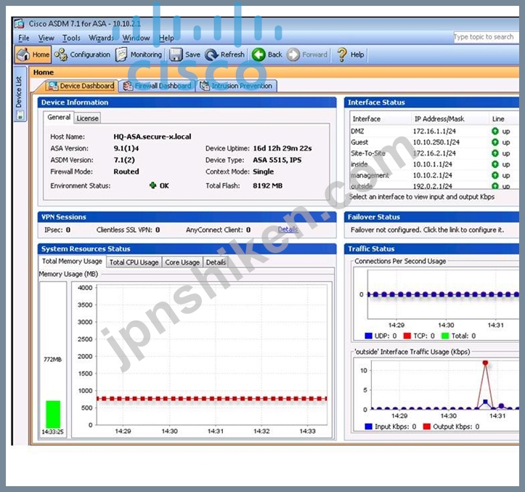Click the inside line status up icon
This screenshot has height=492, width=525.
tap(495, 164)
